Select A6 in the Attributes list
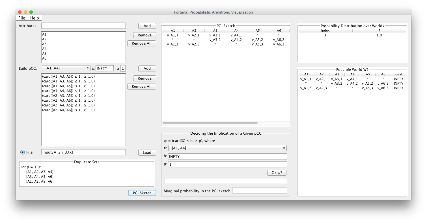This screenshot has width=427, height=223. 83,58
